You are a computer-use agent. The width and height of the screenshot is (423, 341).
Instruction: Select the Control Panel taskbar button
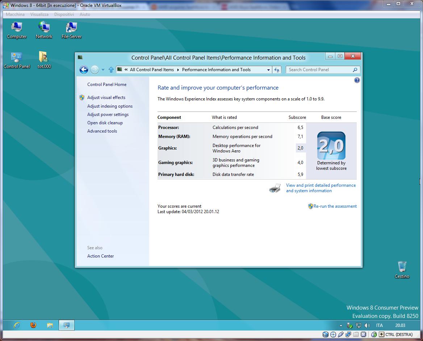coord(66,325)
